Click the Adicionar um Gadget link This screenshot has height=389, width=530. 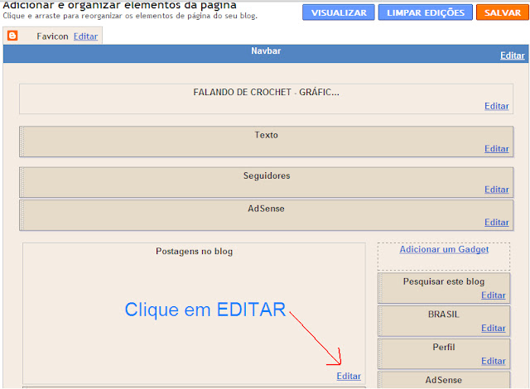444,250
